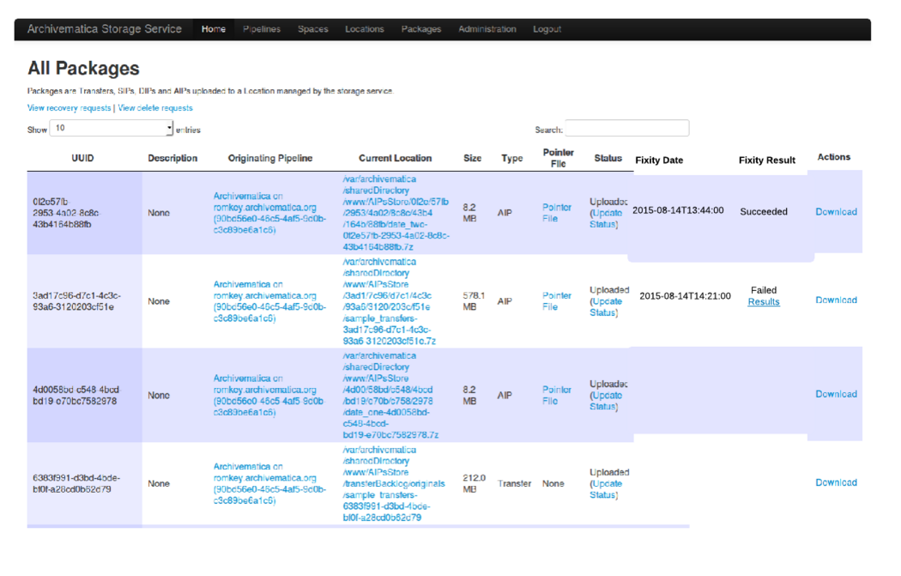Screen dimensions: 901x576
Task: Sort packages by the Size column
Action: coord(472,158)
